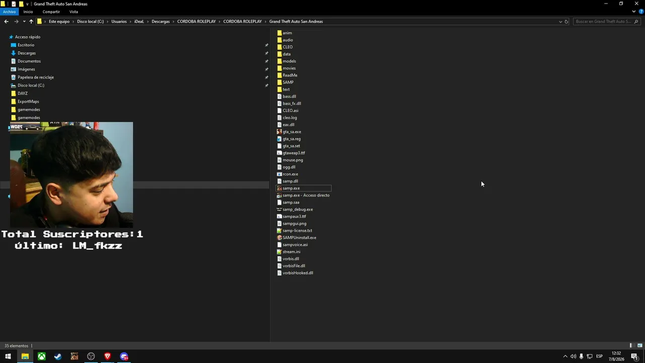Open ExportMaps in the navigation pane

[28, 101]
